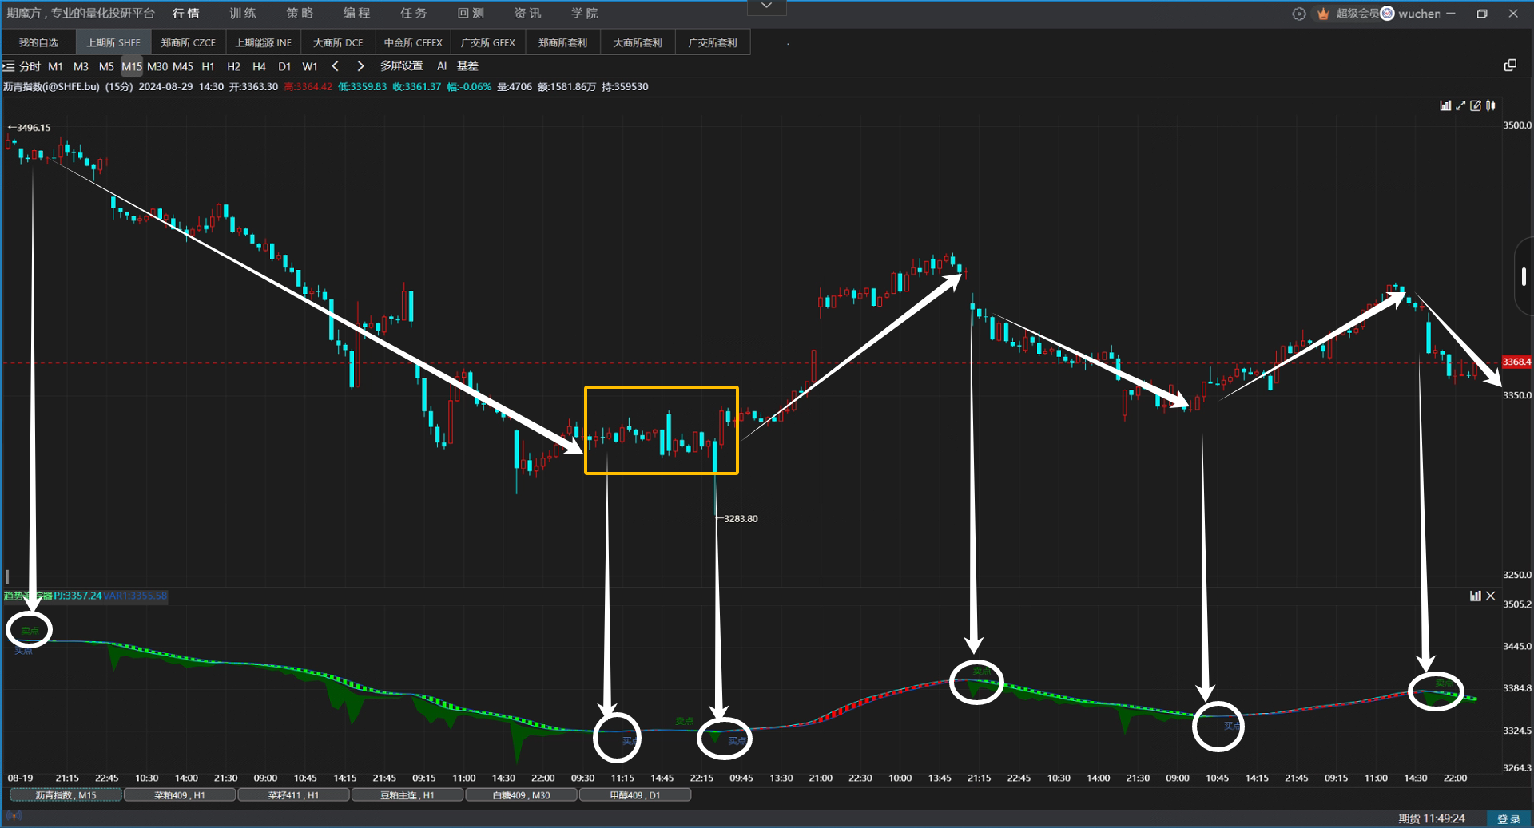Switch to 我的自选 tab
The image size is (1534, 828).
[x=39, y=43]
